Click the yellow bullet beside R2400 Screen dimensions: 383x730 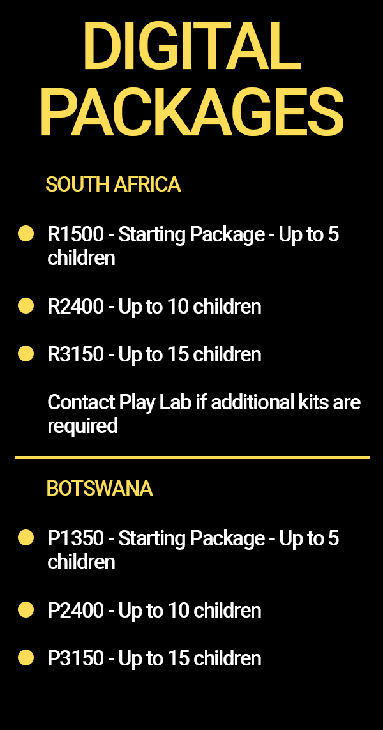click(26, 306)
